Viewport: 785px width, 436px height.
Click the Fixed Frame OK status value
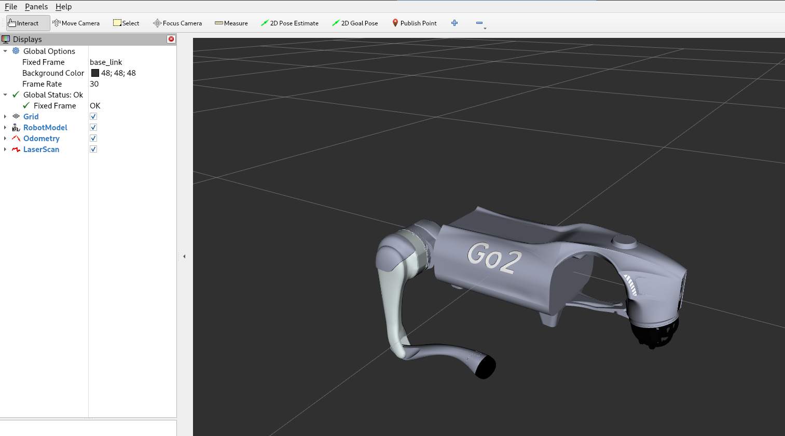[95, 105]
